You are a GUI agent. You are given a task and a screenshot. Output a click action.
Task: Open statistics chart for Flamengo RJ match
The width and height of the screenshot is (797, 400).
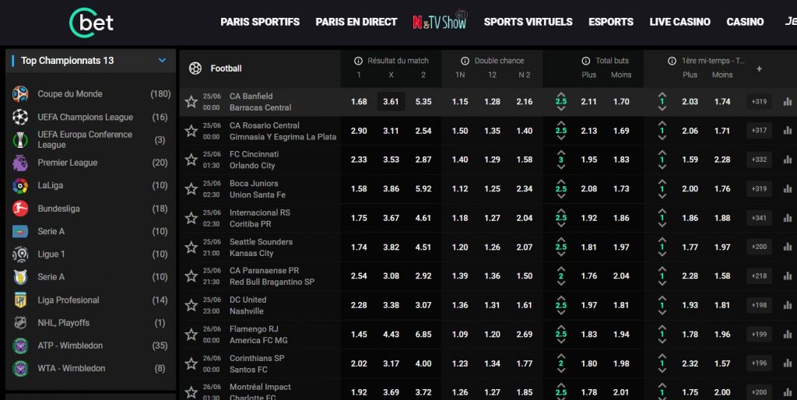tap(788, 335)
